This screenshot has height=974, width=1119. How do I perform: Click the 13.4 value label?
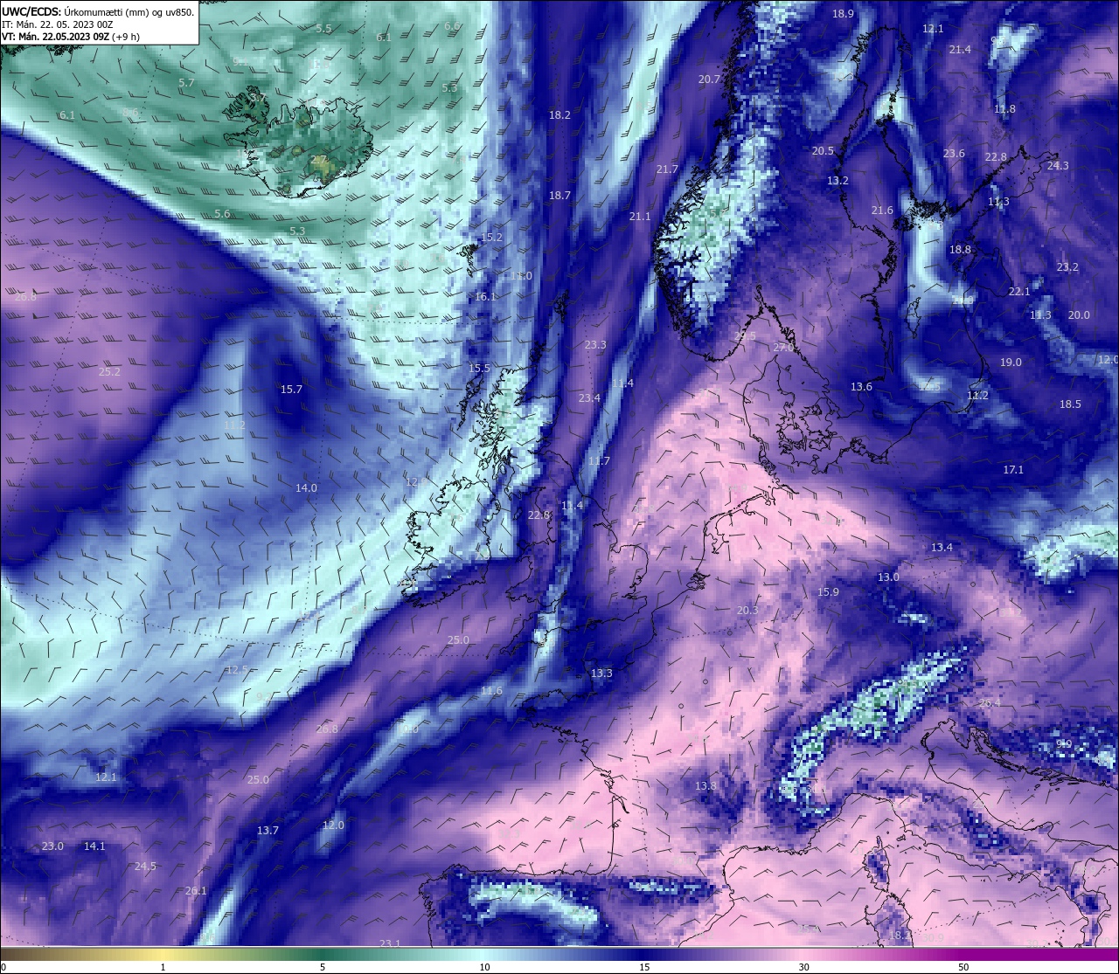coord(942,548)
